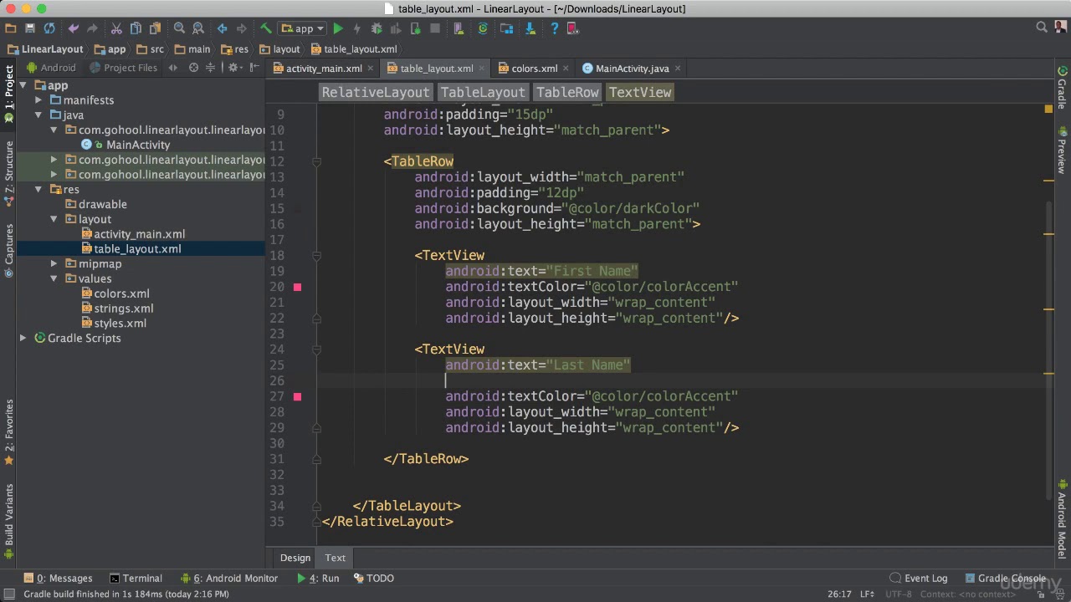Toggle the Project tool window side button

point(9,94)
